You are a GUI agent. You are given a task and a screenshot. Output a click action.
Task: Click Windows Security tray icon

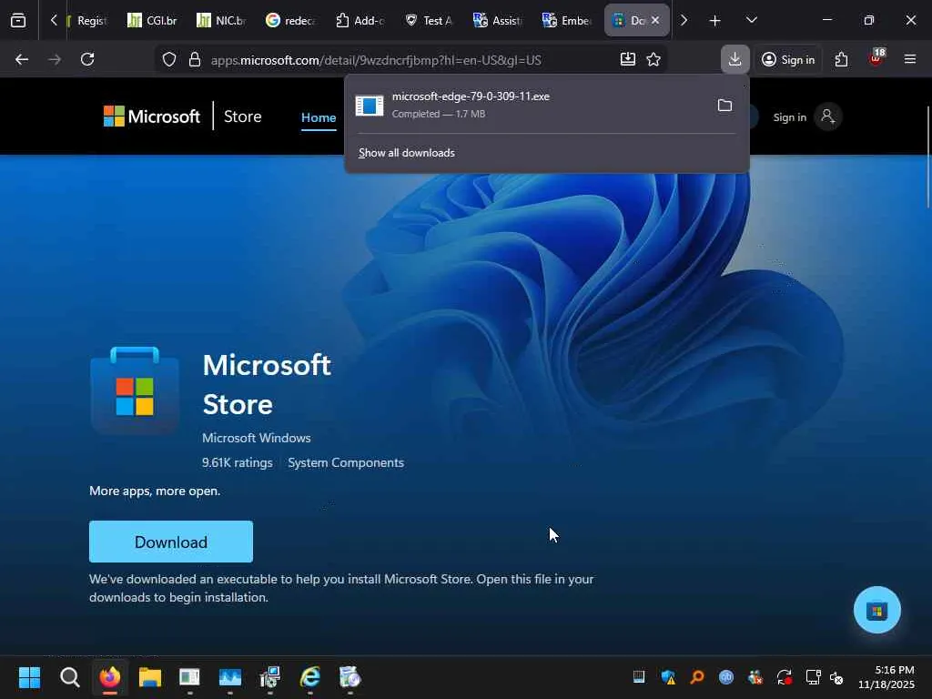click(668, 677)
